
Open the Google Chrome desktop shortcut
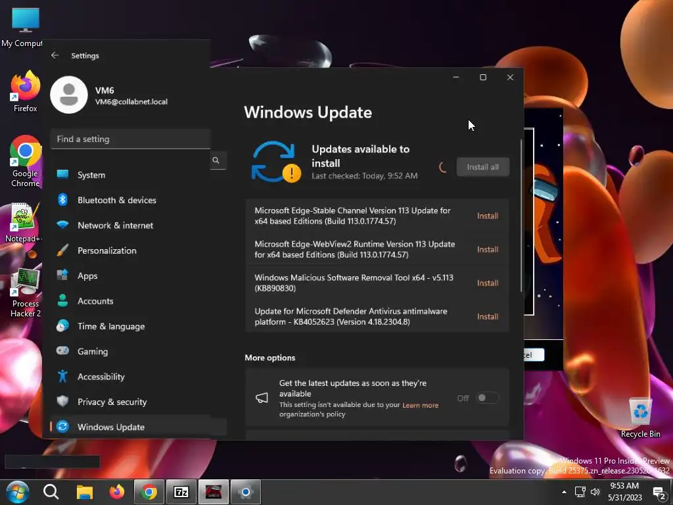tap(26, 162)
